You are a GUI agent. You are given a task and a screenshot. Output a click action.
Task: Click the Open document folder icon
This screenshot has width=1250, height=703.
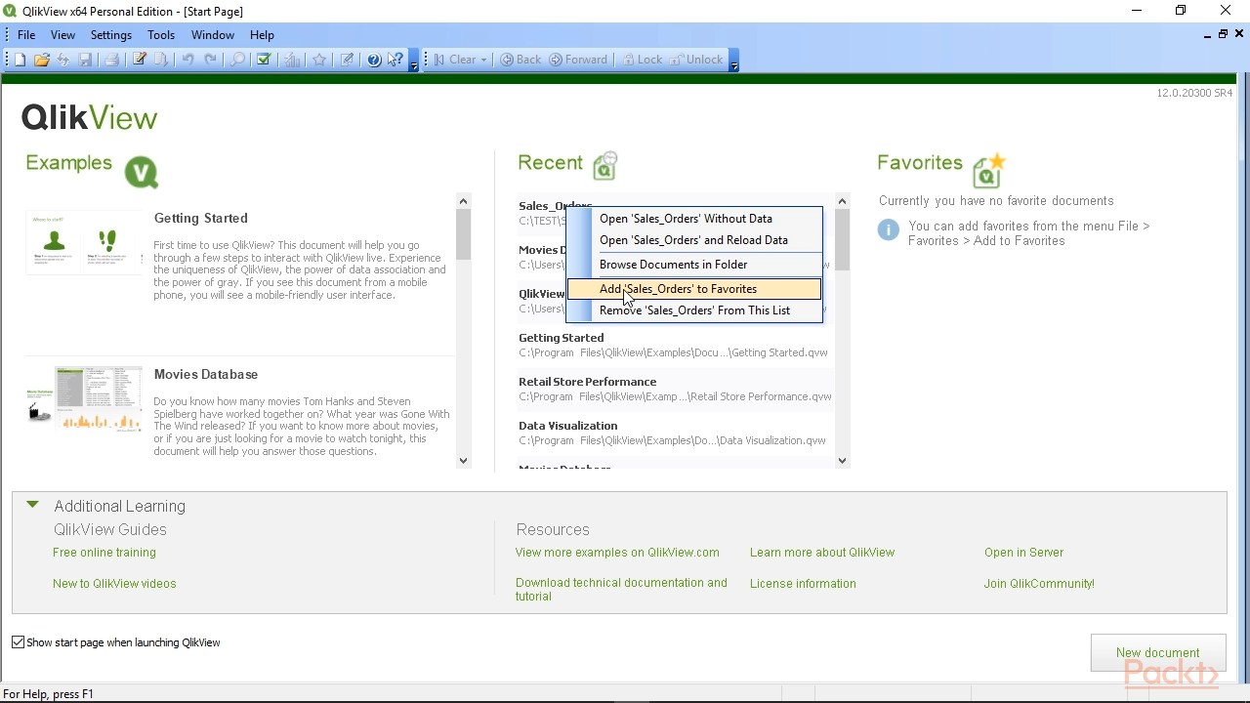[x=41, y=60]
